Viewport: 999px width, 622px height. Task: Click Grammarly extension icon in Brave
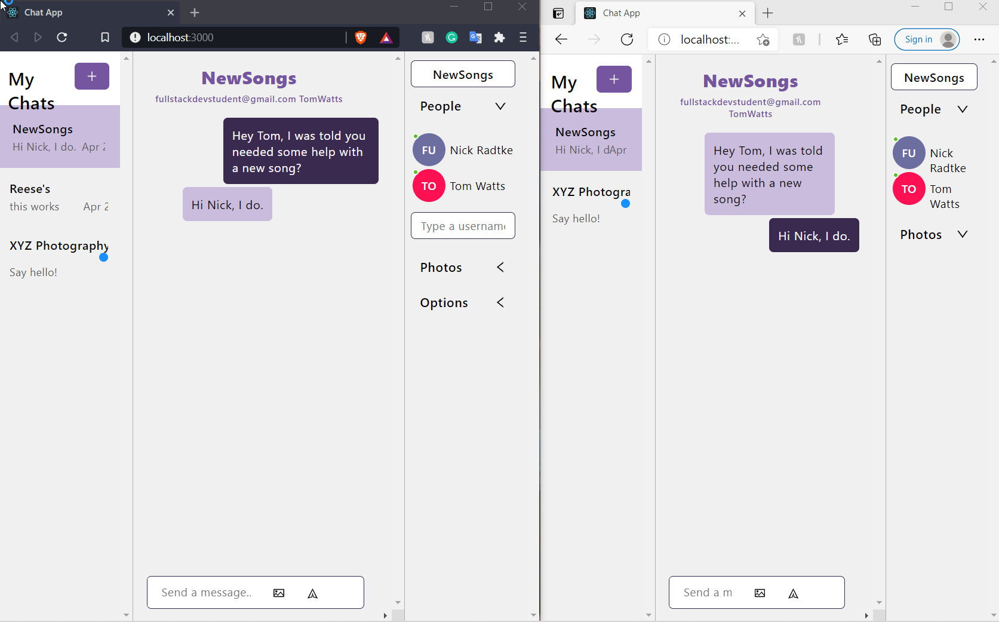point(452,38)
